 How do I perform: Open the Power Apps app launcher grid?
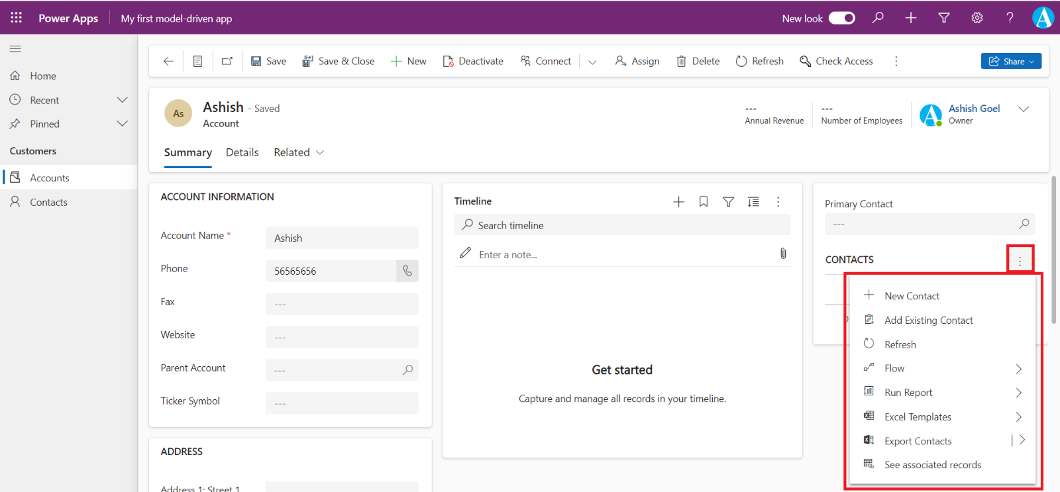[x=16, y=18]
